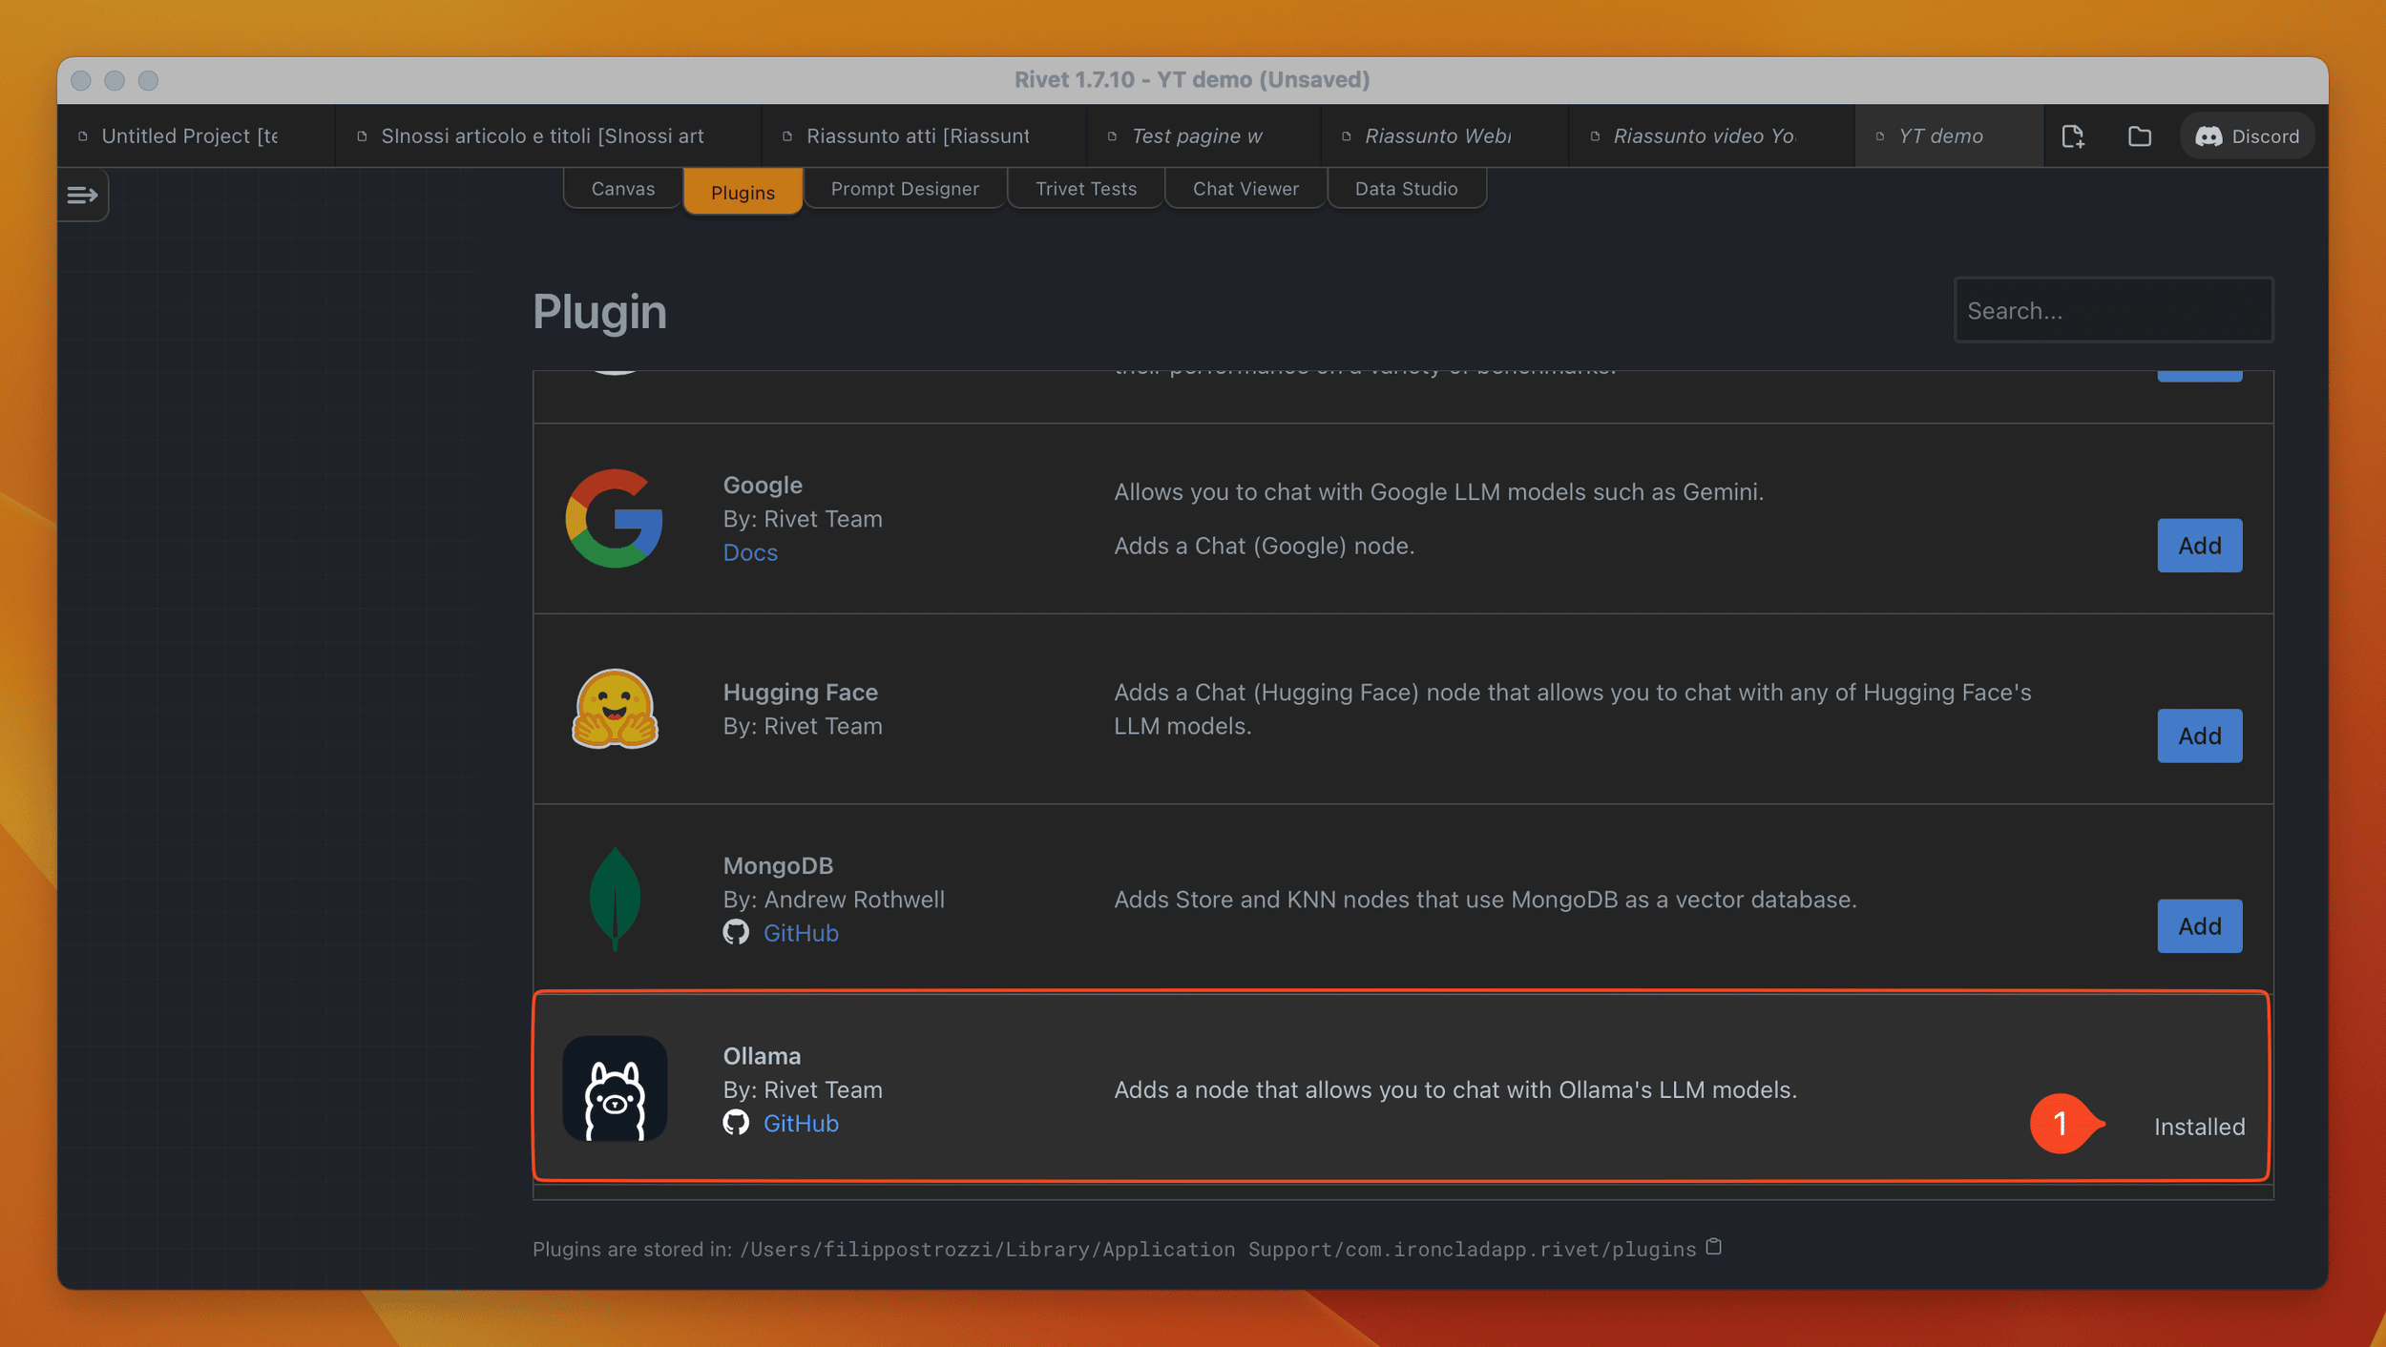Switch to Riassunto video Yo project tab
Viewport: 2386px width, 1347px height.
pyautogui.click(x=1711, y=136)
